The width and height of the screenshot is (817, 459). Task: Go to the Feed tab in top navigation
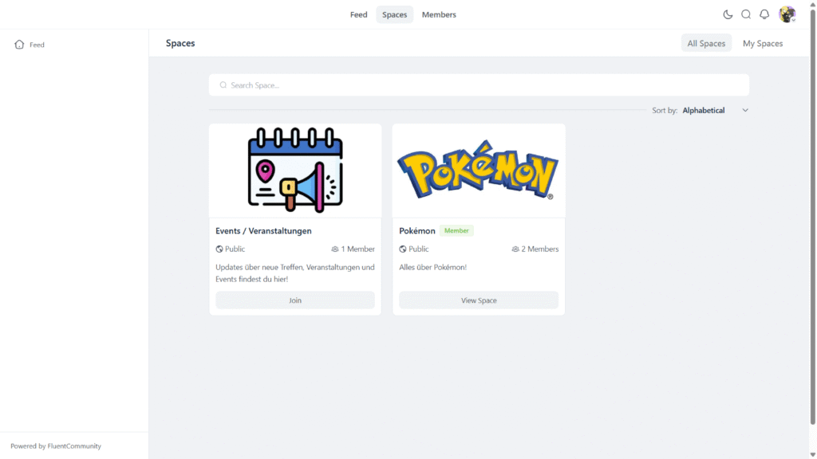point(358,14)
